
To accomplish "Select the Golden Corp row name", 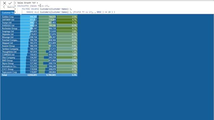I will pyautogui.click(x=8, y=17).
